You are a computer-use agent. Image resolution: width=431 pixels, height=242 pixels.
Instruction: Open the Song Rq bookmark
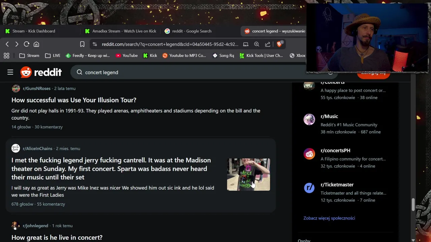[223, 55]
